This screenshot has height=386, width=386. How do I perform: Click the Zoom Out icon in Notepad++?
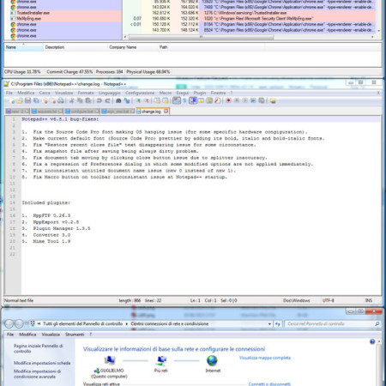(147, 100)
